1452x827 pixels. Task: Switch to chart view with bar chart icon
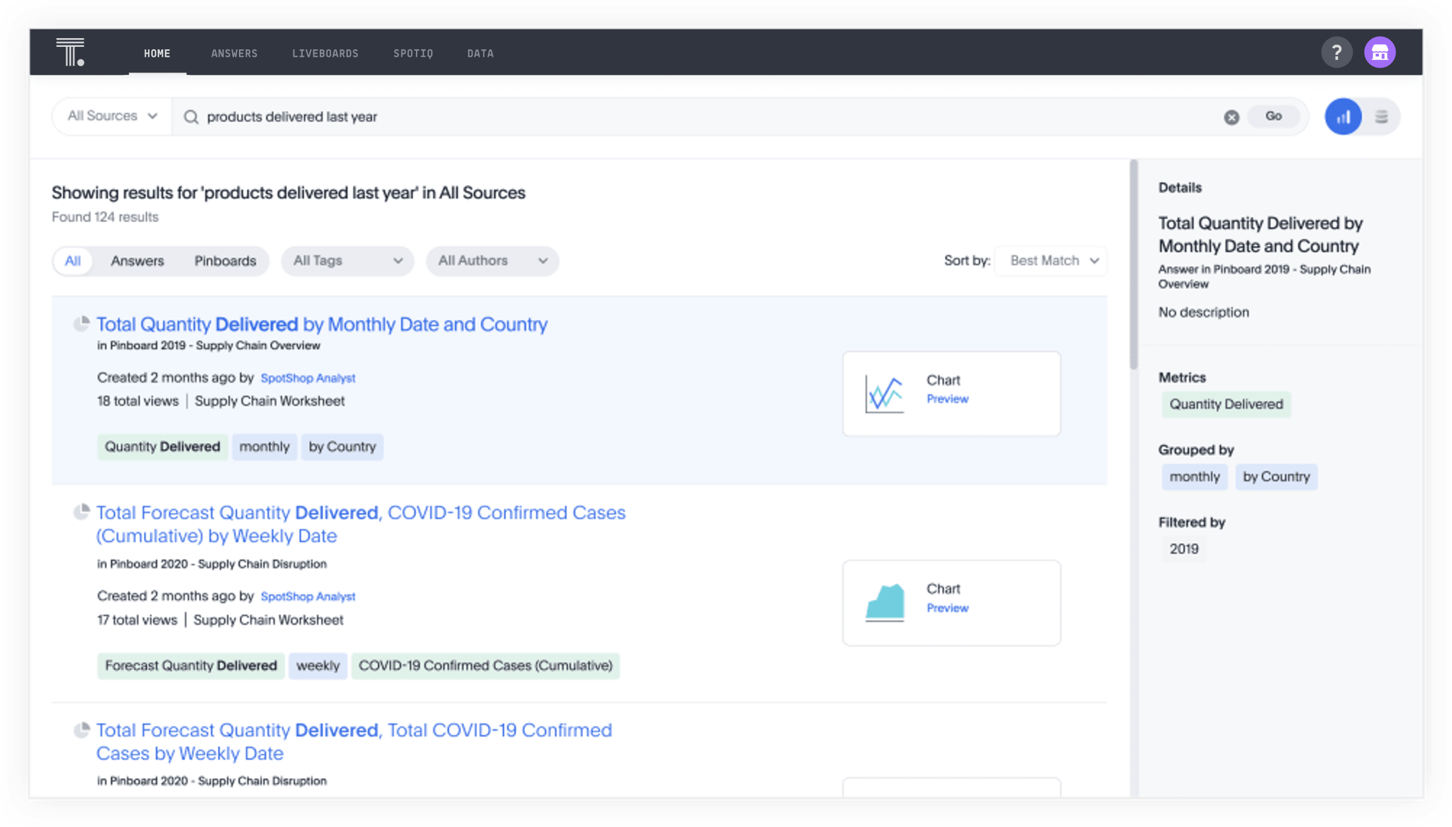[x=1343, y=116]
